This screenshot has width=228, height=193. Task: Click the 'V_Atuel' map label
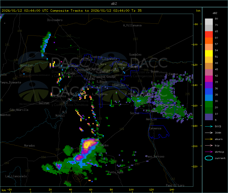[x=130, y=94]
